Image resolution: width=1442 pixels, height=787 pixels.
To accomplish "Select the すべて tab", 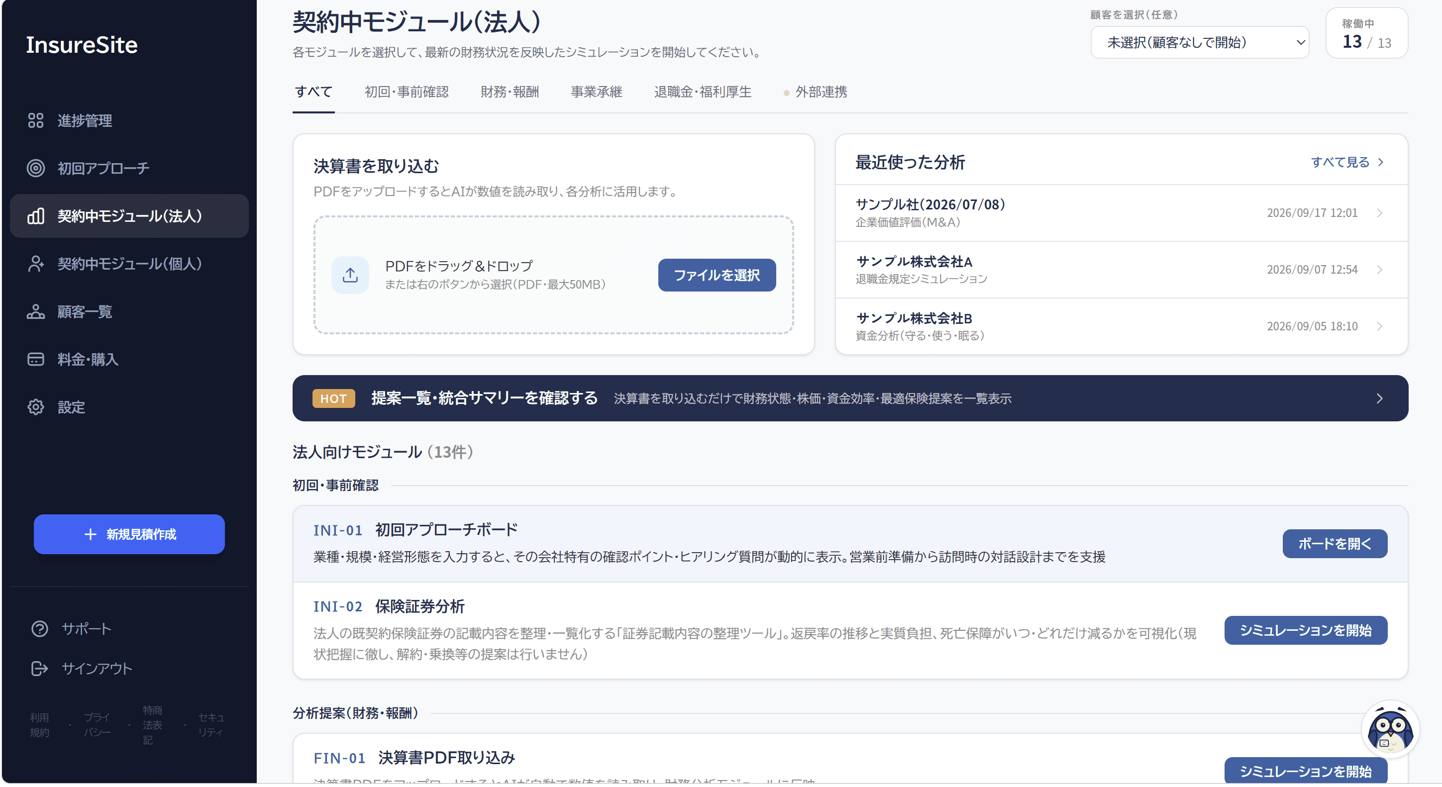I will pos(313,92).
